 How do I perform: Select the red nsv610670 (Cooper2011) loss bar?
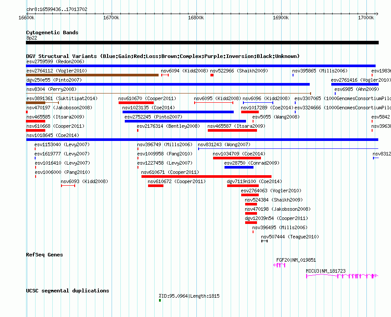tap(136, 103)
